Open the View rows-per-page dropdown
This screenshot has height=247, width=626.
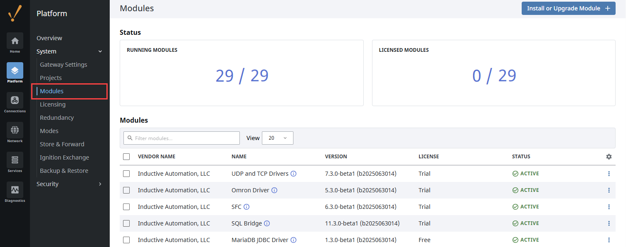point(277,138)
